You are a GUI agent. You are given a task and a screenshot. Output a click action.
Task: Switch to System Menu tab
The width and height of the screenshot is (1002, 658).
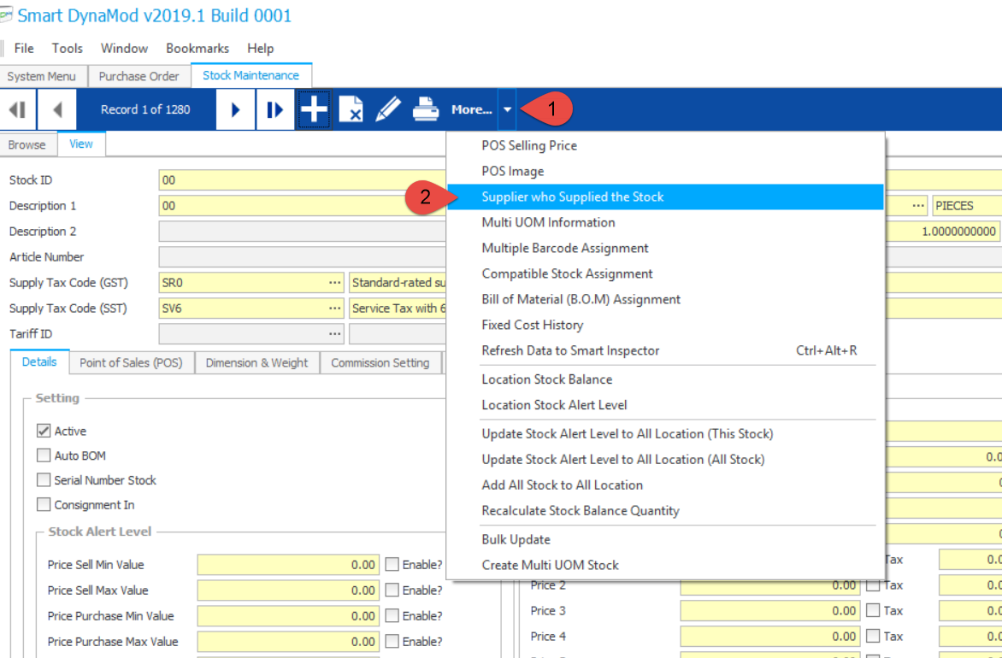42,76
